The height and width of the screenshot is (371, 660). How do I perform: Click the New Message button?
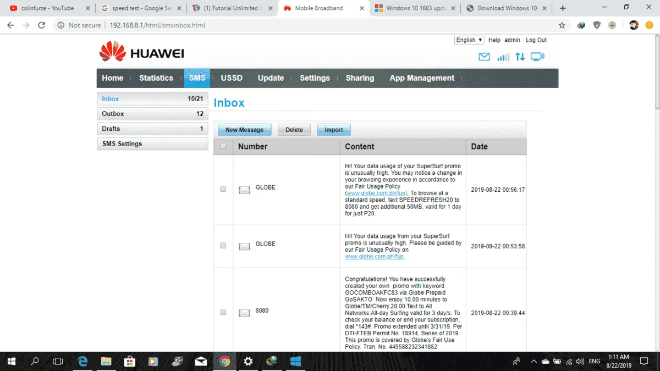pos(244,130)
